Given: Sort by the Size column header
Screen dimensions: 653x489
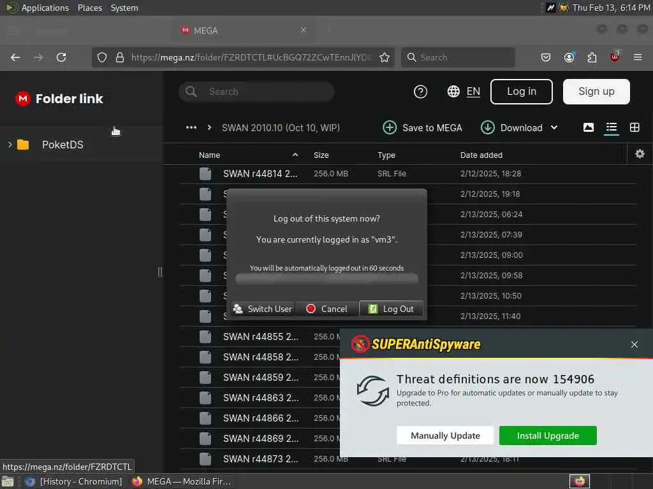Looking at the screenshot, I should pos(321,155).
